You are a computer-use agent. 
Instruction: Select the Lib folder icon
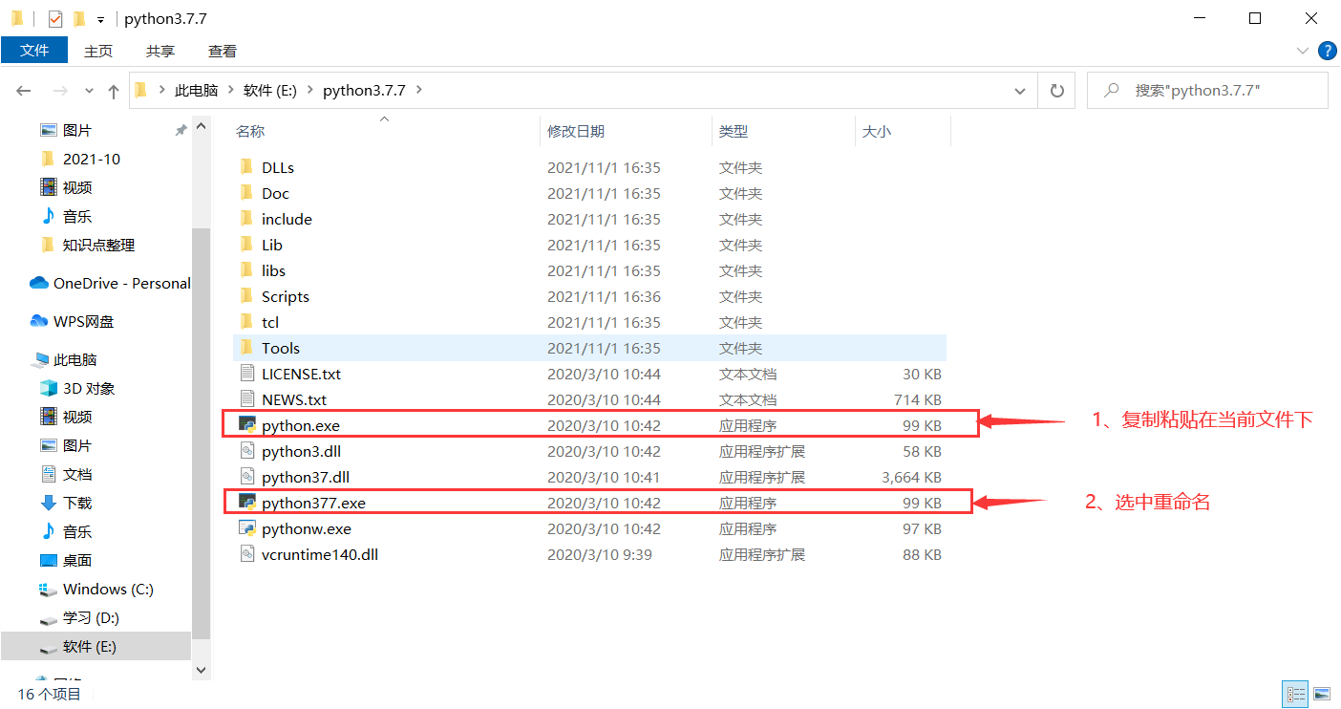point(246,245)
